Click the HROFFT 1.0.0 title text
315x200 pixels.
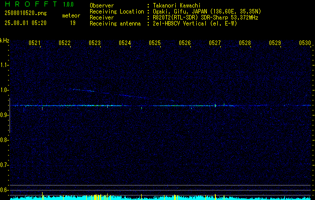point(39,4)
